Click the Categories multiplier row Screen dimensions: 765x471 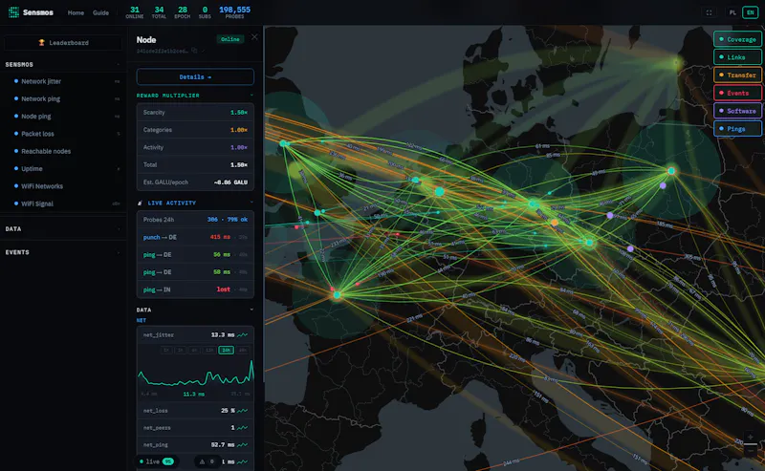pyautogui.click(x=195, y=130)
